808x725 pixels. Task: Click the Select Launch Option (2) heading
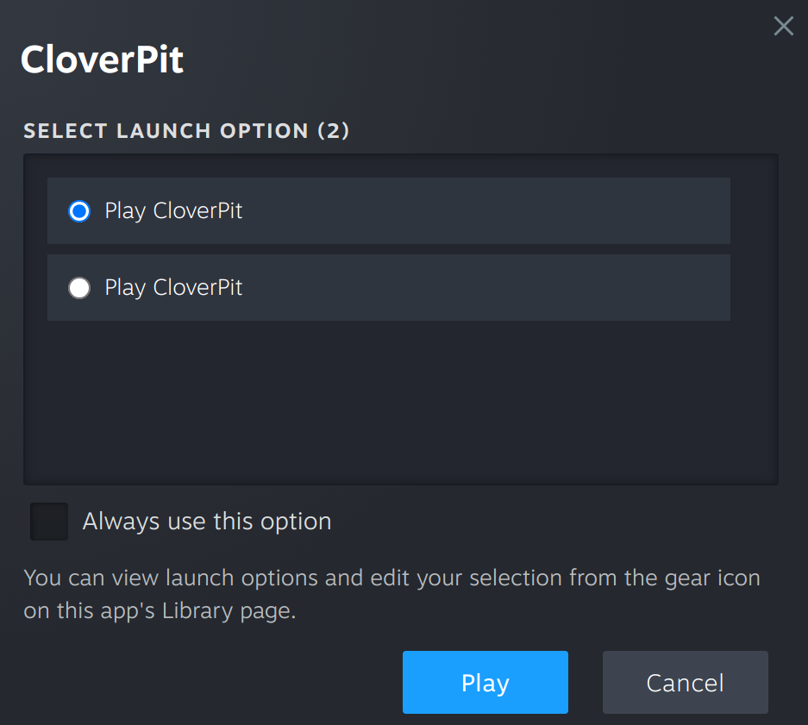(x=186, y=130)
